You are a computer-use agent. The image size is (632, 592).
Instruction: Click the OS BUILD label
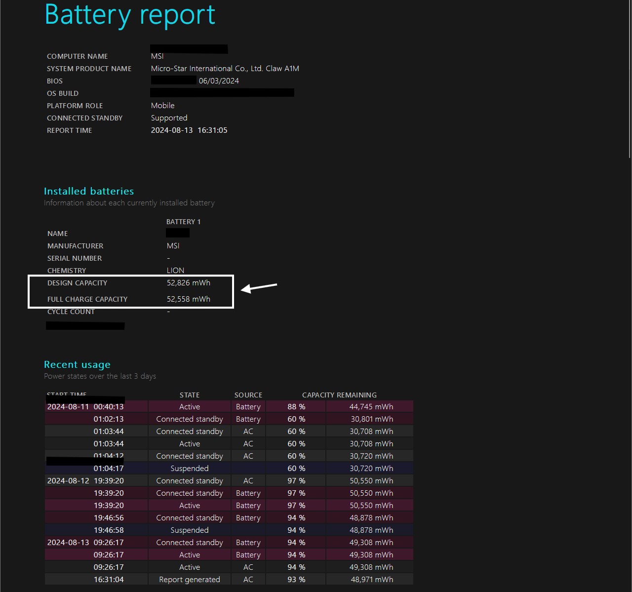click(x=63, y=93)
